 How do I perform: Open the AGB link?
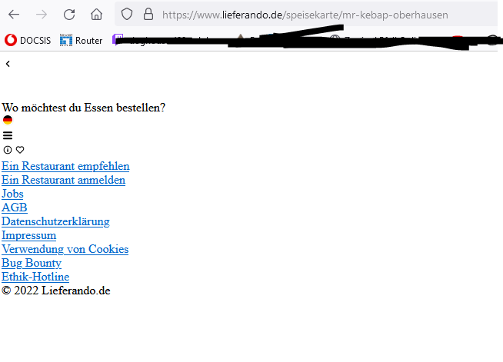15,208
